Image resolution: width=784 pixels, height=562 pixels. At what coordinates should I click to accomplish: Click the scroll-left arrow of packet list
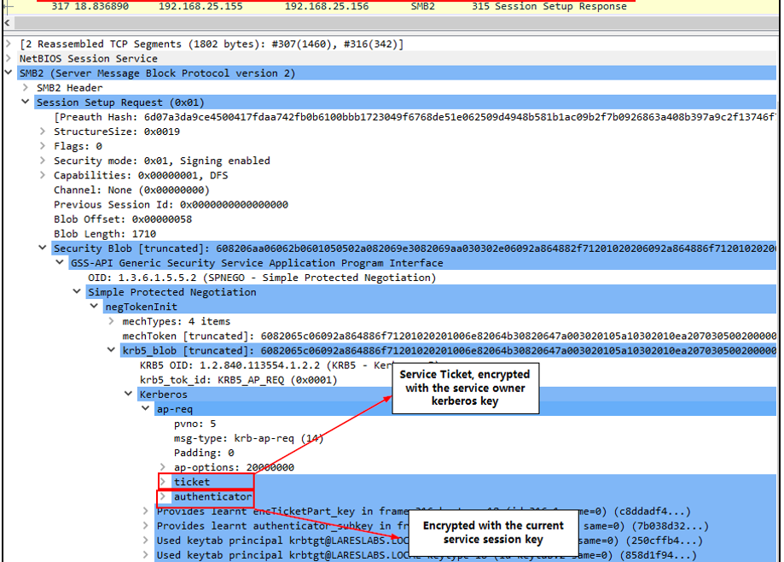click(x=8, y=23)
